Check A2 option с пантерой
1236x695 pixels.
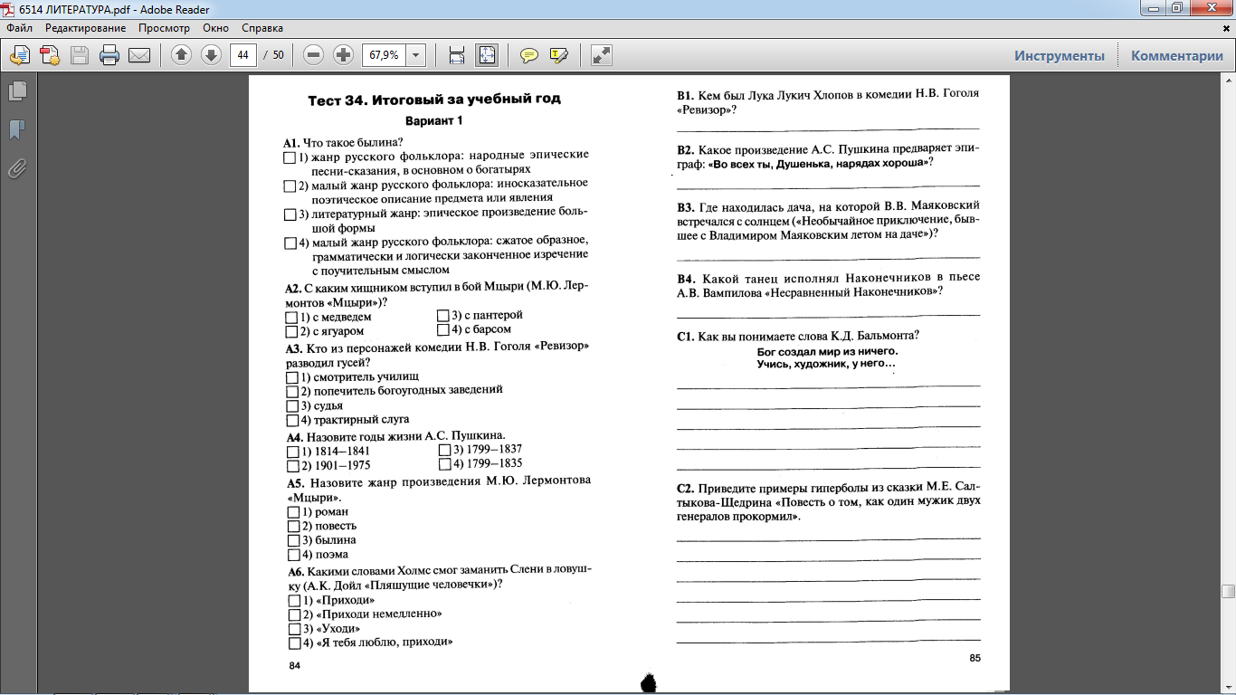point(443,316)
